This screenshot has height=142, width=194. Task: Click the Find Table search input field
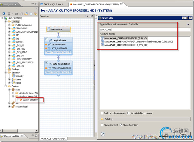point(145,29)
